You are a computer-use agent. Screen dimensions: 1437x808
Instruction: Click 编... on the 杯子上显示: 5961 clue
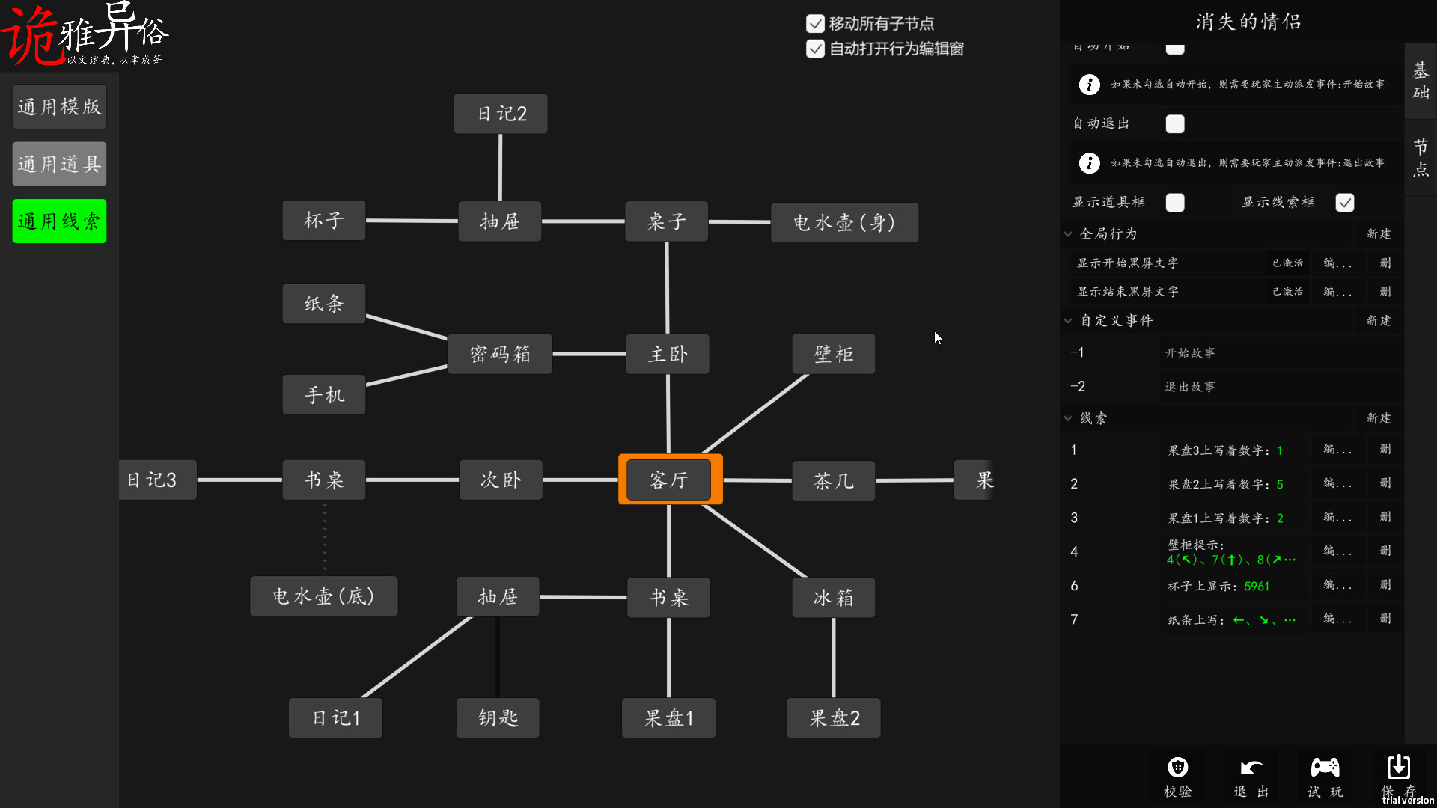click(x=1338, y=585)
